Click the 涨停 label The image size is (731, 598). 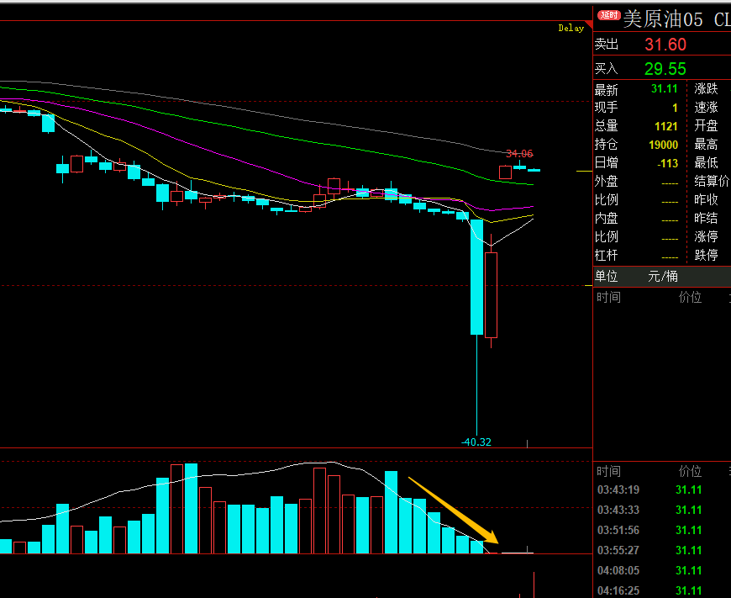(706, 236)
